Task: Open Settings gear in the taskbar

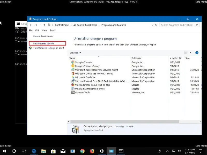Action: 102,151
